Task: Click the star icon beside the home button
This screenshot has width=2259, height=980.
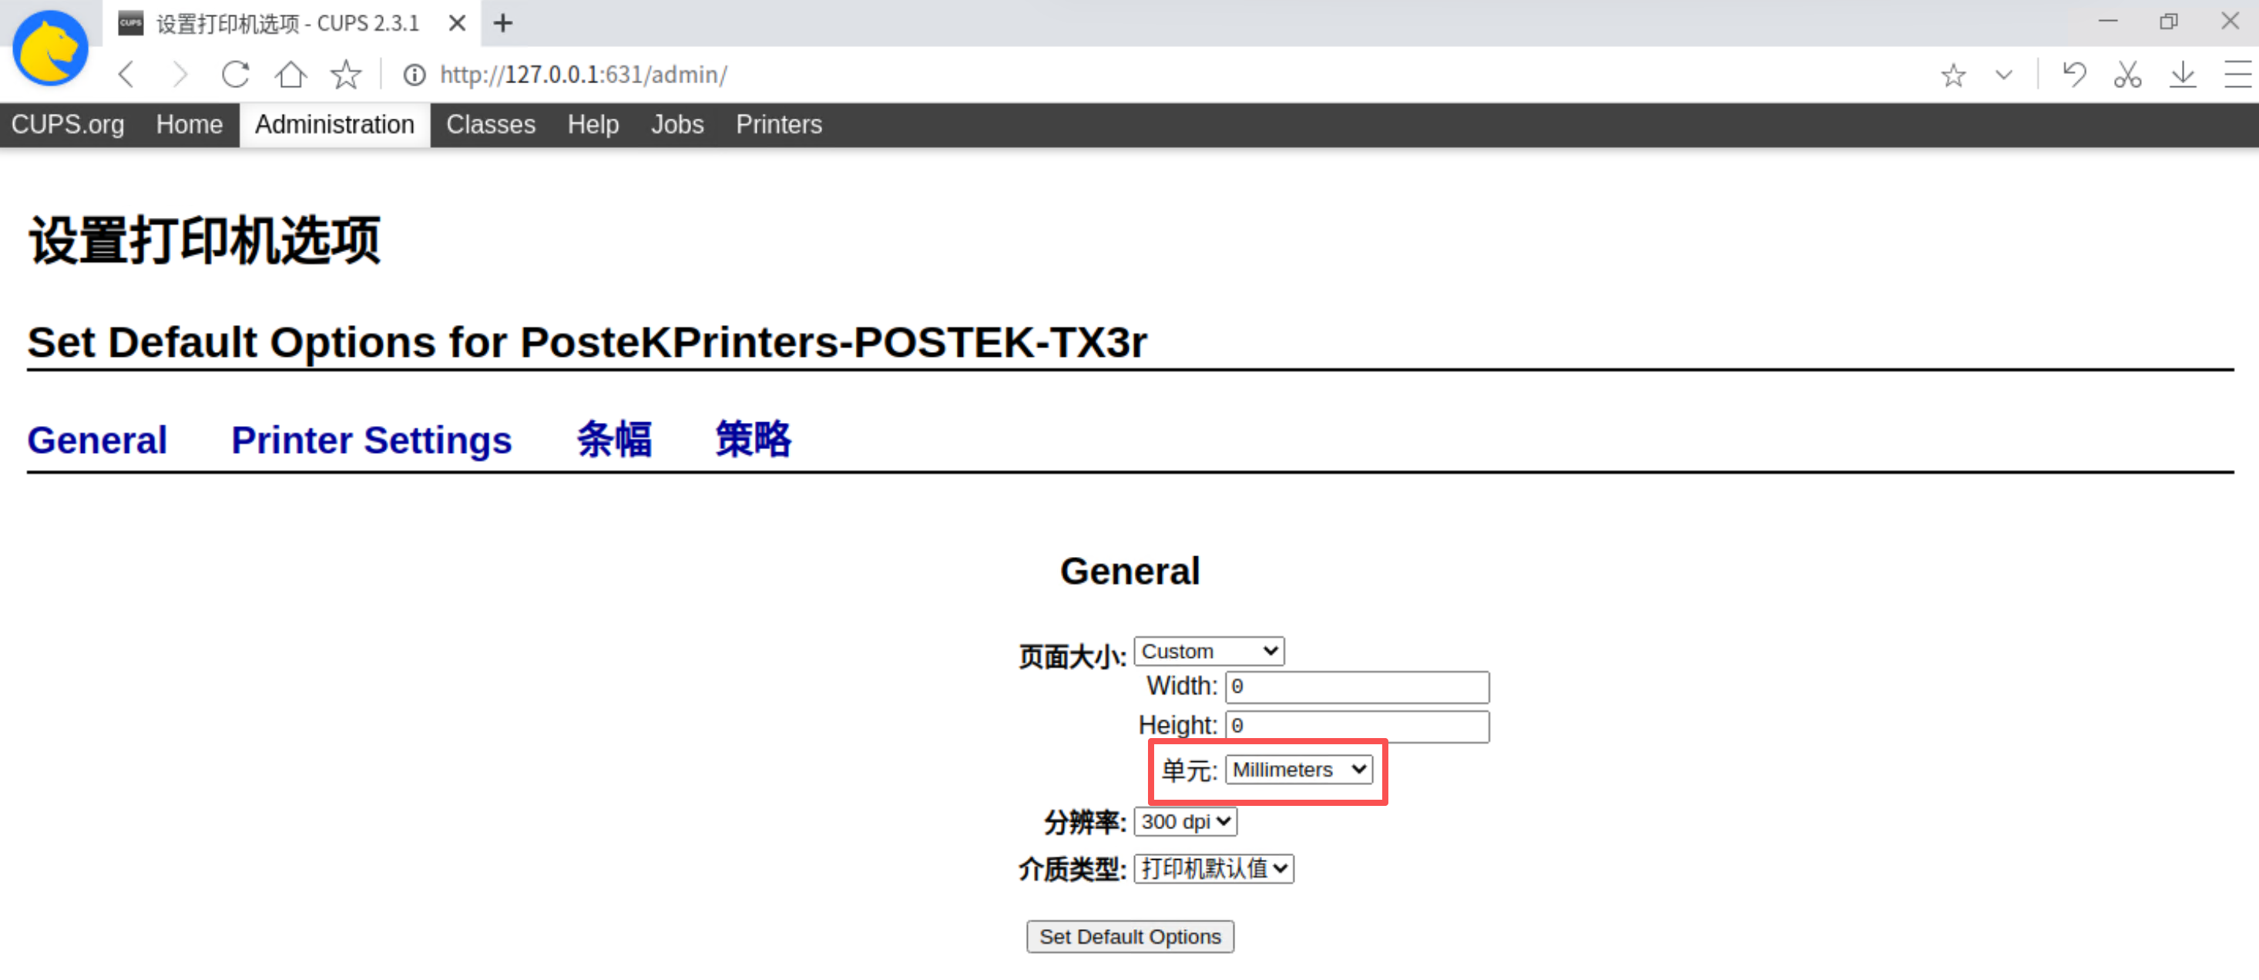Action: pyautogui.click(x=345, y=75)
